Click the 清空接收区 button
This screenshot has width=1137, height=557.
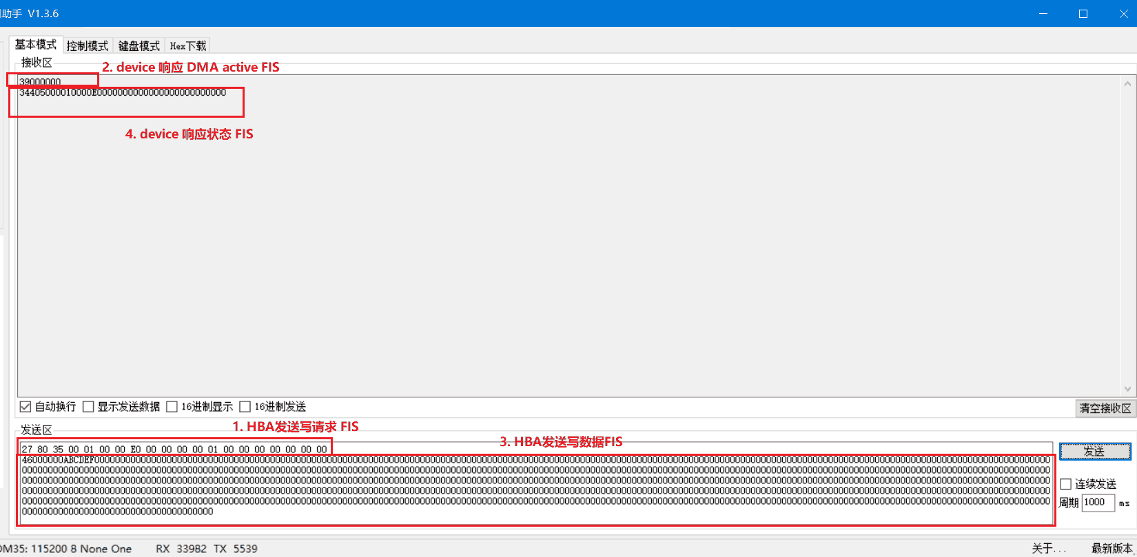pyautogui.click(x=1105, y=408)
